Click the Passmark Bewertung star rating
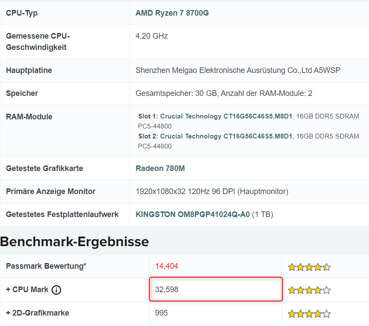This screenshot has width=369, height=326. pos(309,267)
